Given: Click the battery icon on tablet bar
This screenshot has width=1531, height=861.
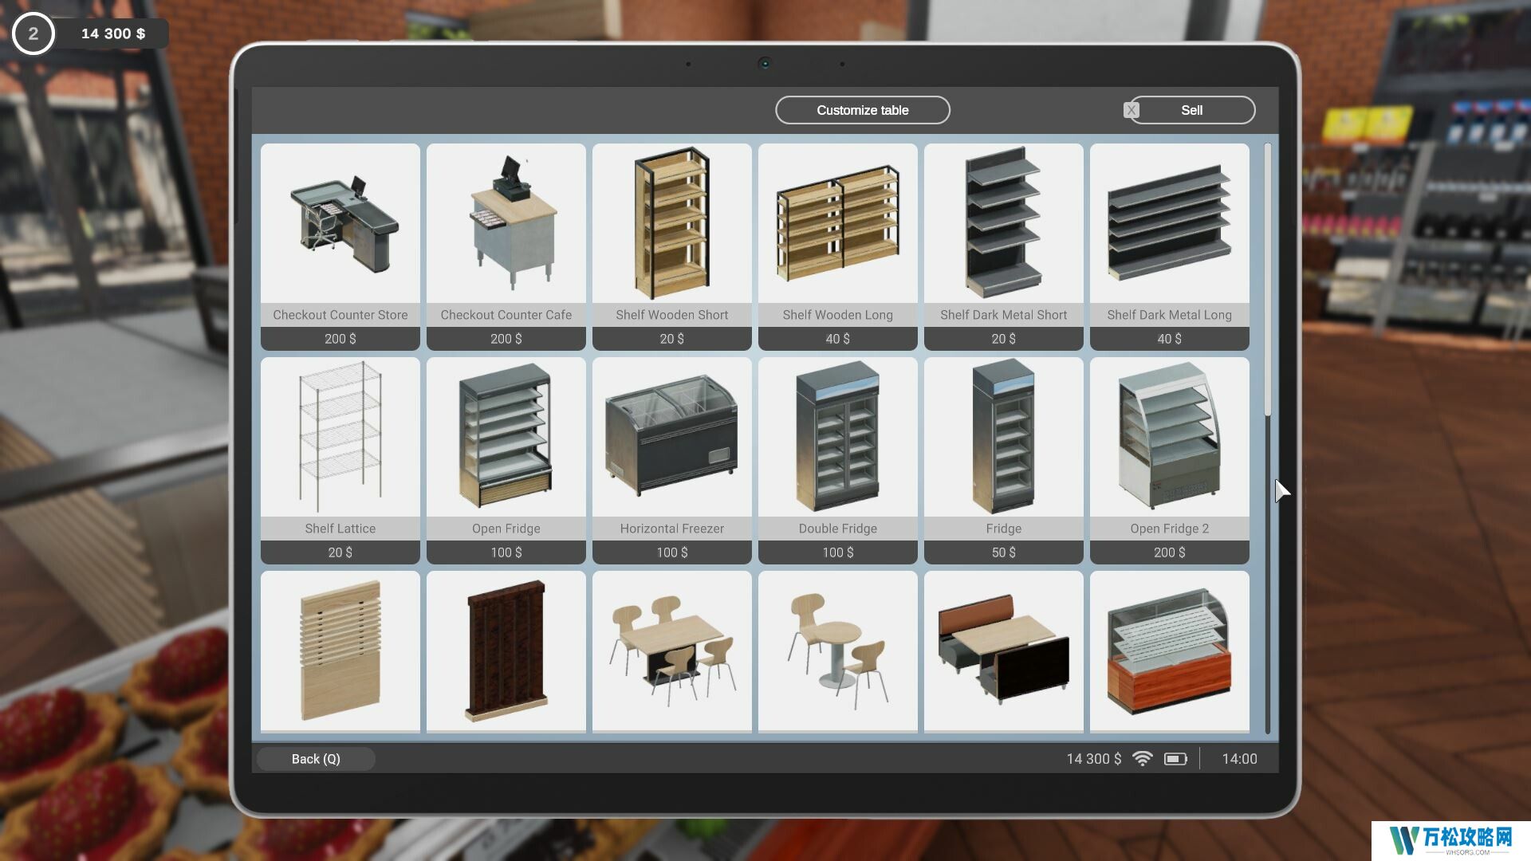Looking at the screenshot, I should (x=1175, y=759).
